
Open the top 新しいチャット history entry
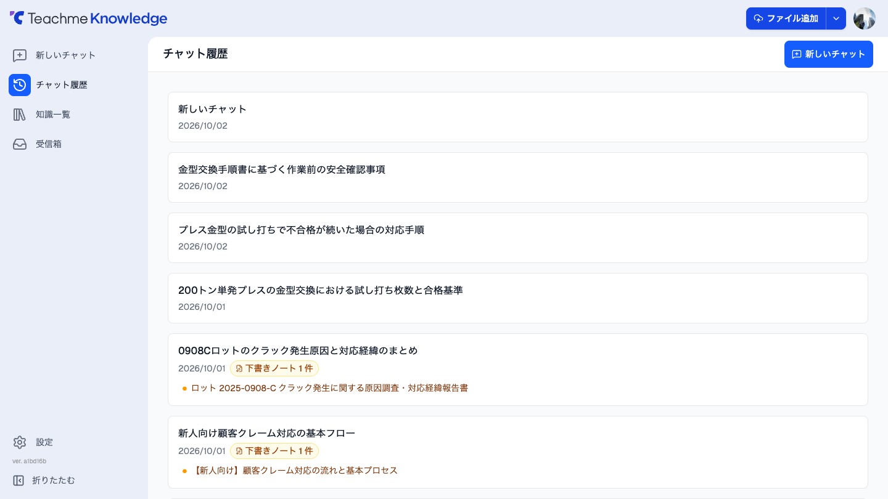pyautogui.click(x=518, y=117)
